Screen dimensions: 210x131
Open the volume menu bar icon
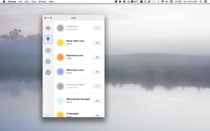point(167,2)
